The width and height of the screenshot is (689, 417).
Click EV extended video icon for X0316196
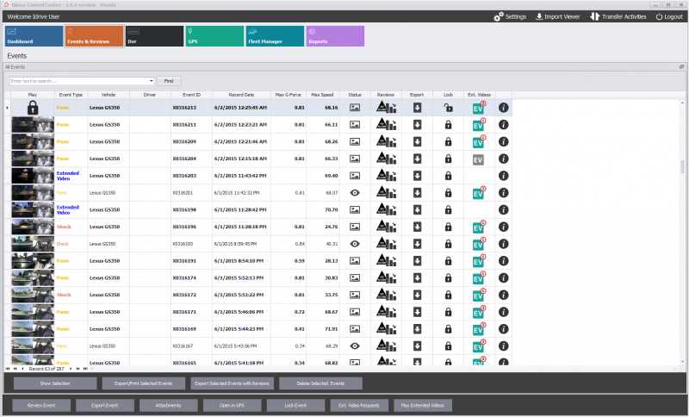tap(478, 227)
